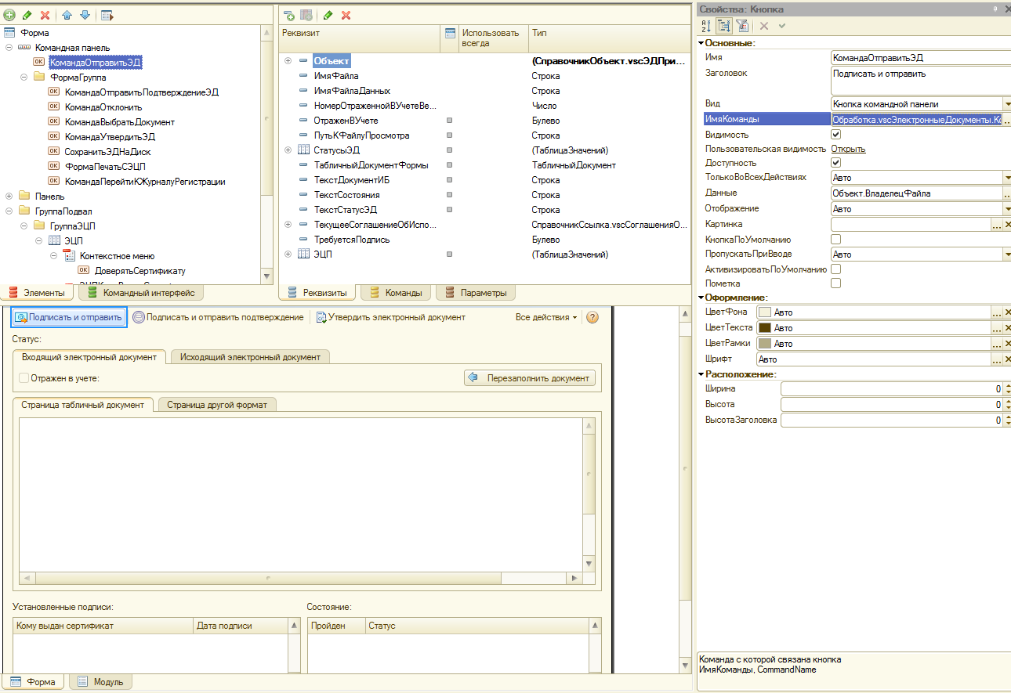Click the ЦветРамки color swatch
The image size is (1011, 693).
tap(764, 344)
